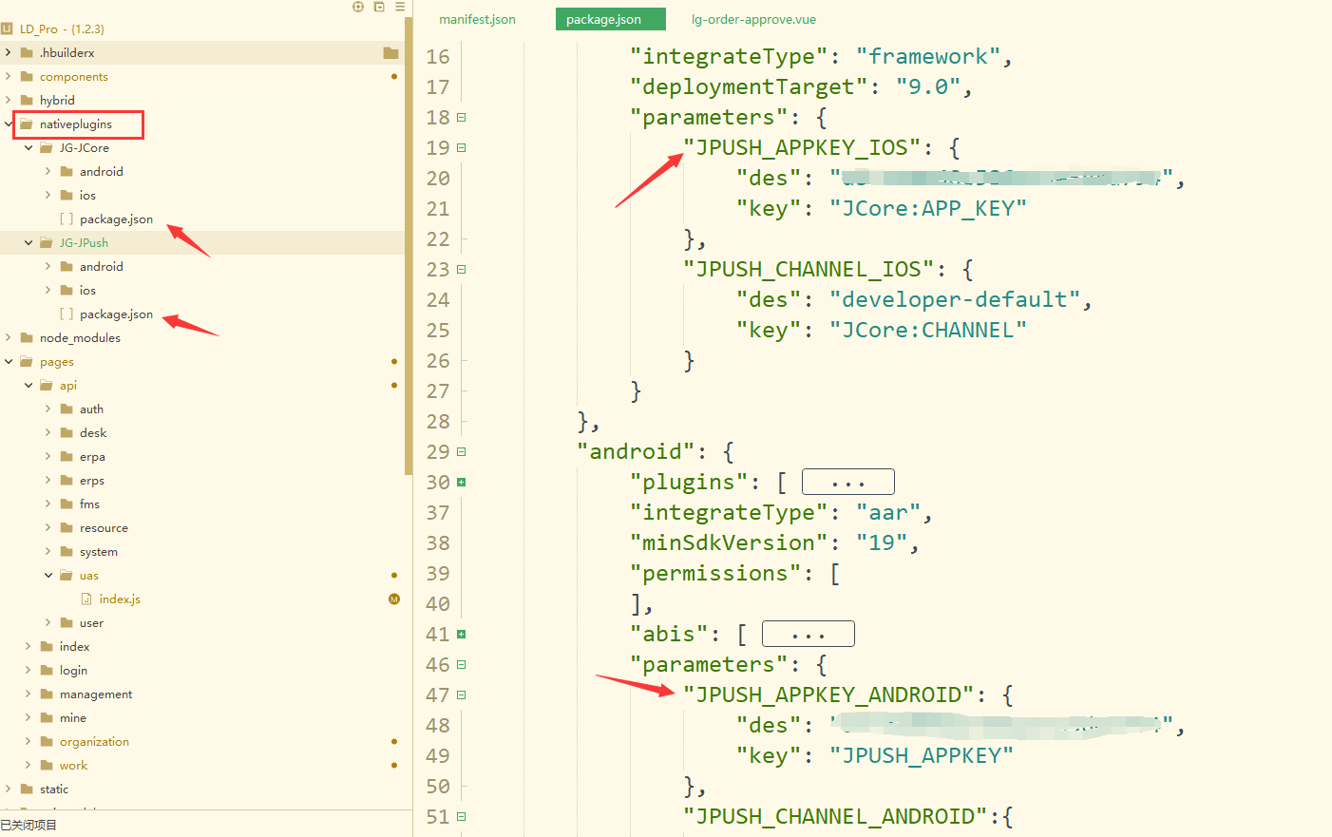Click the folder icon beside resource

[x=67, y=527]
